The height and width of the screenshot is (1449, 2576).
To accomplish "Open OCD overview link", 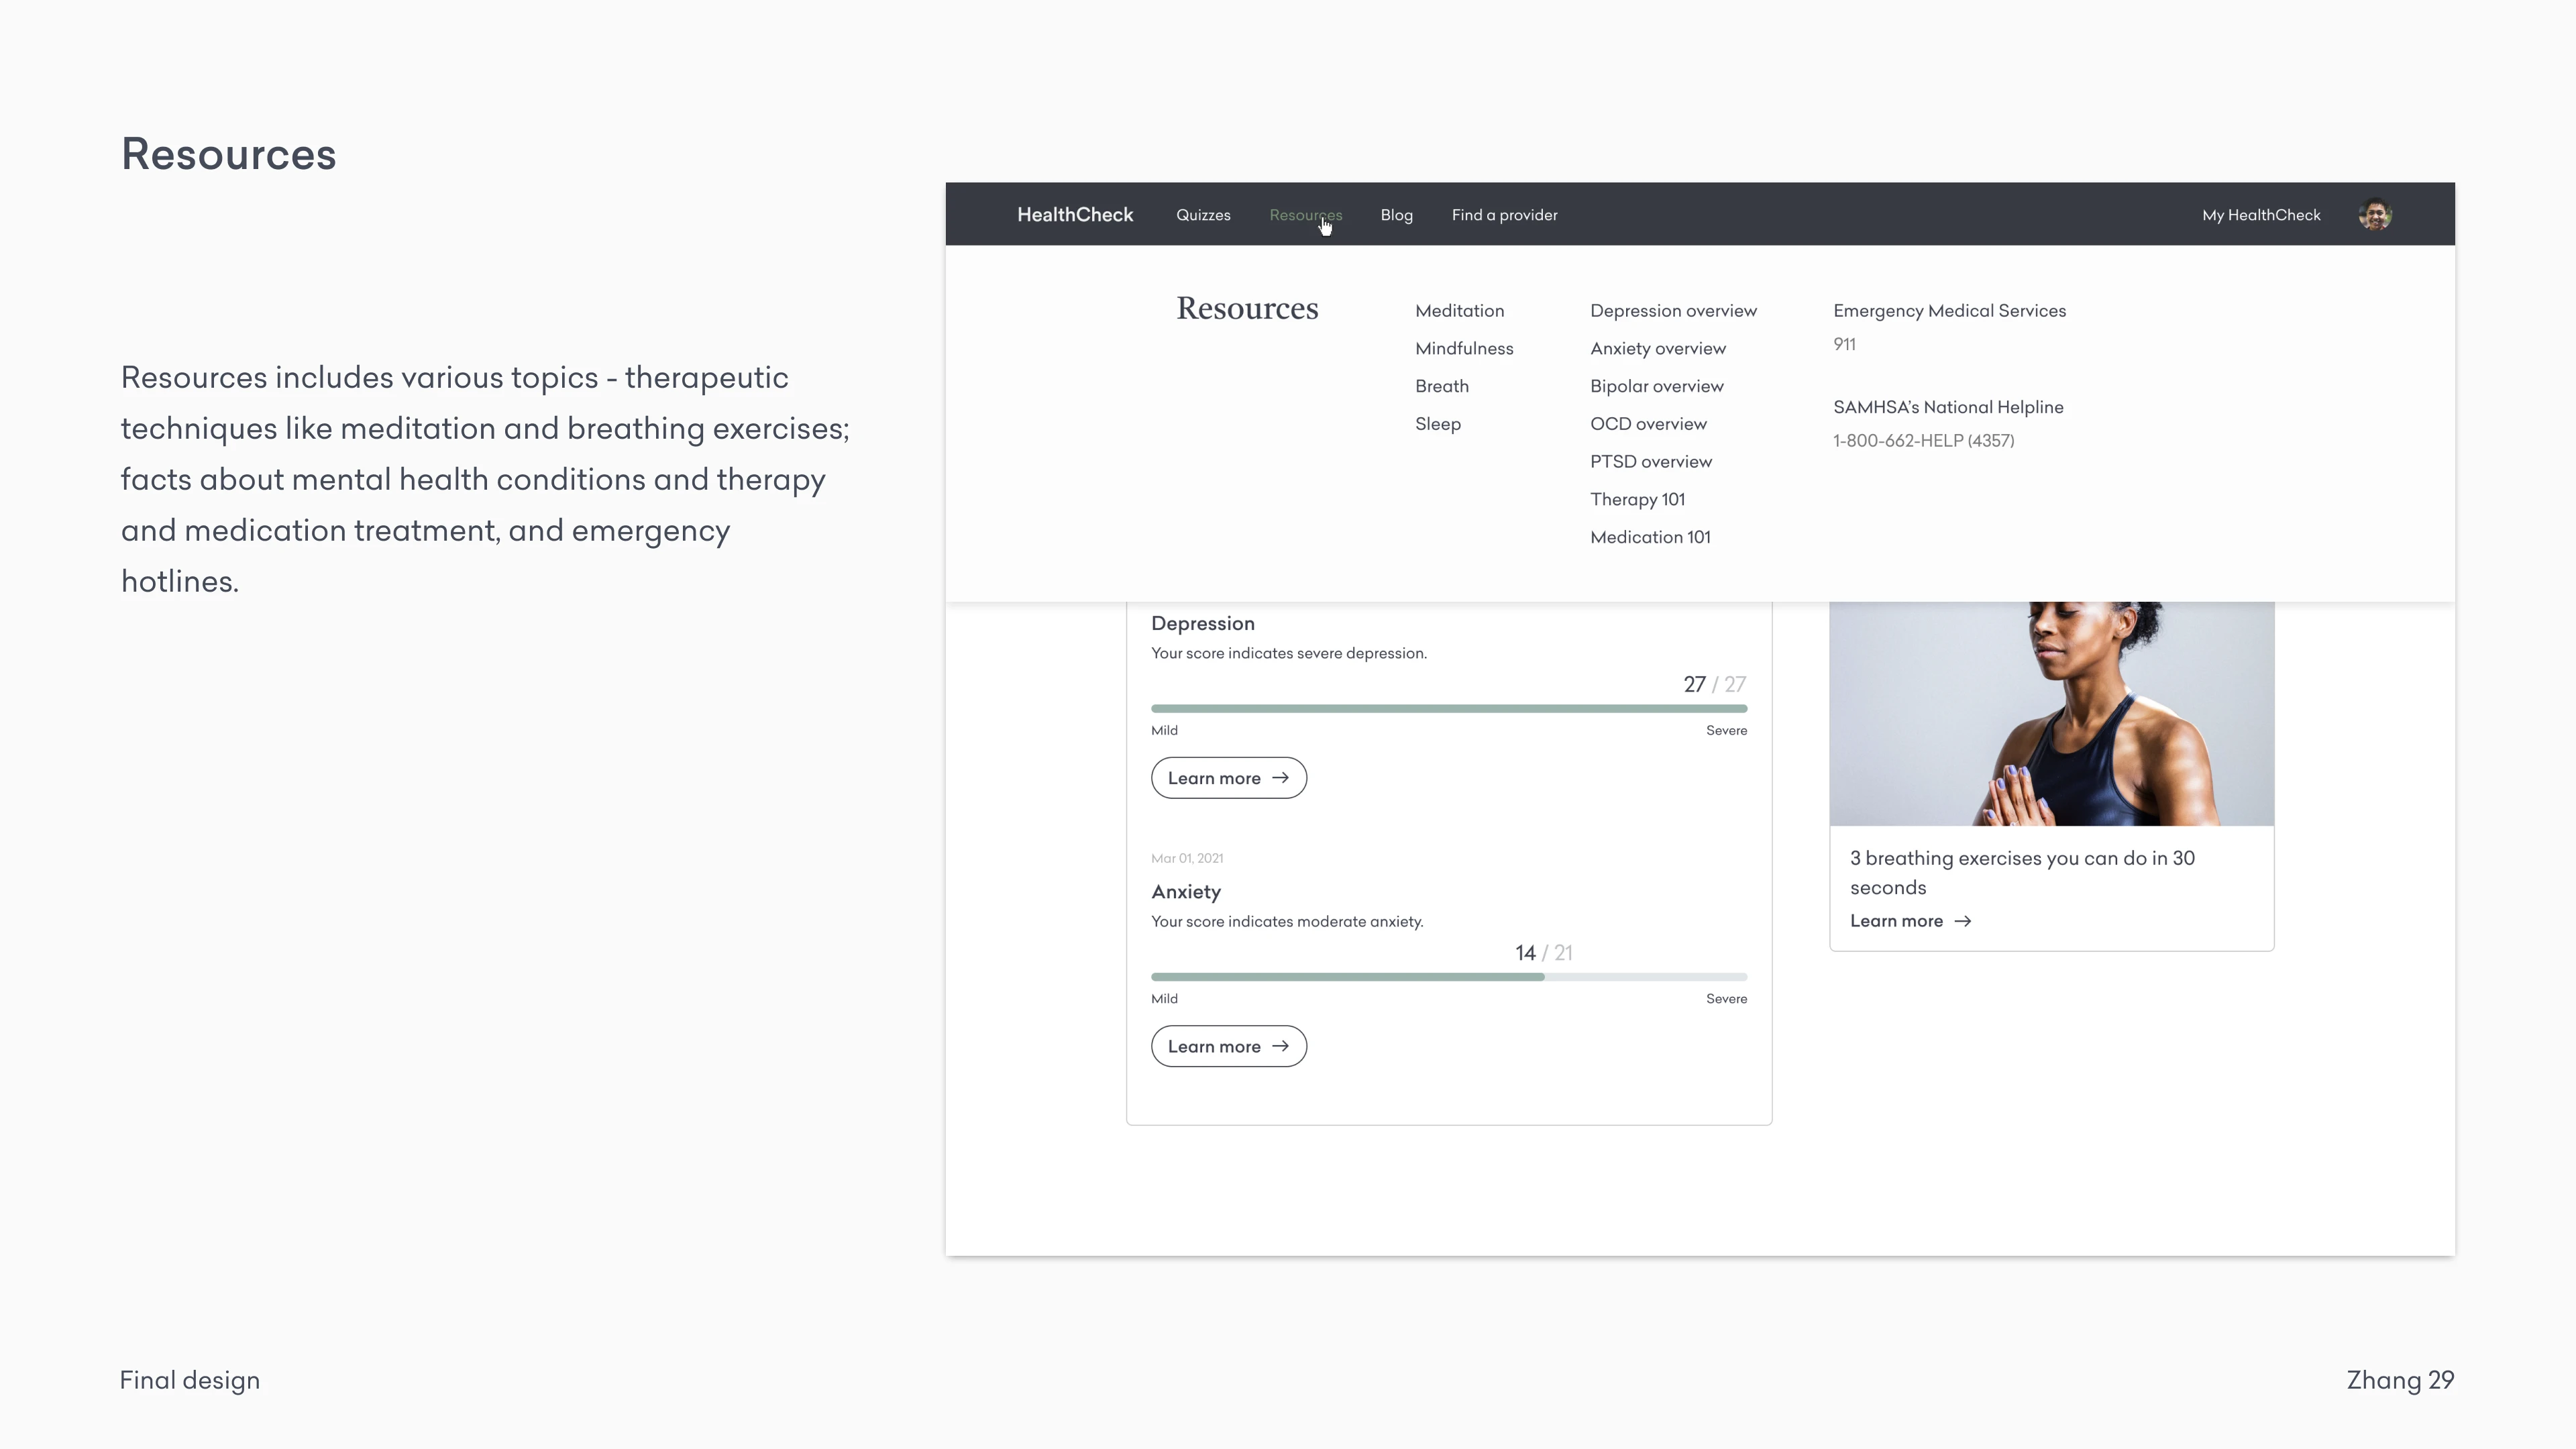I will coord(1648,424).
